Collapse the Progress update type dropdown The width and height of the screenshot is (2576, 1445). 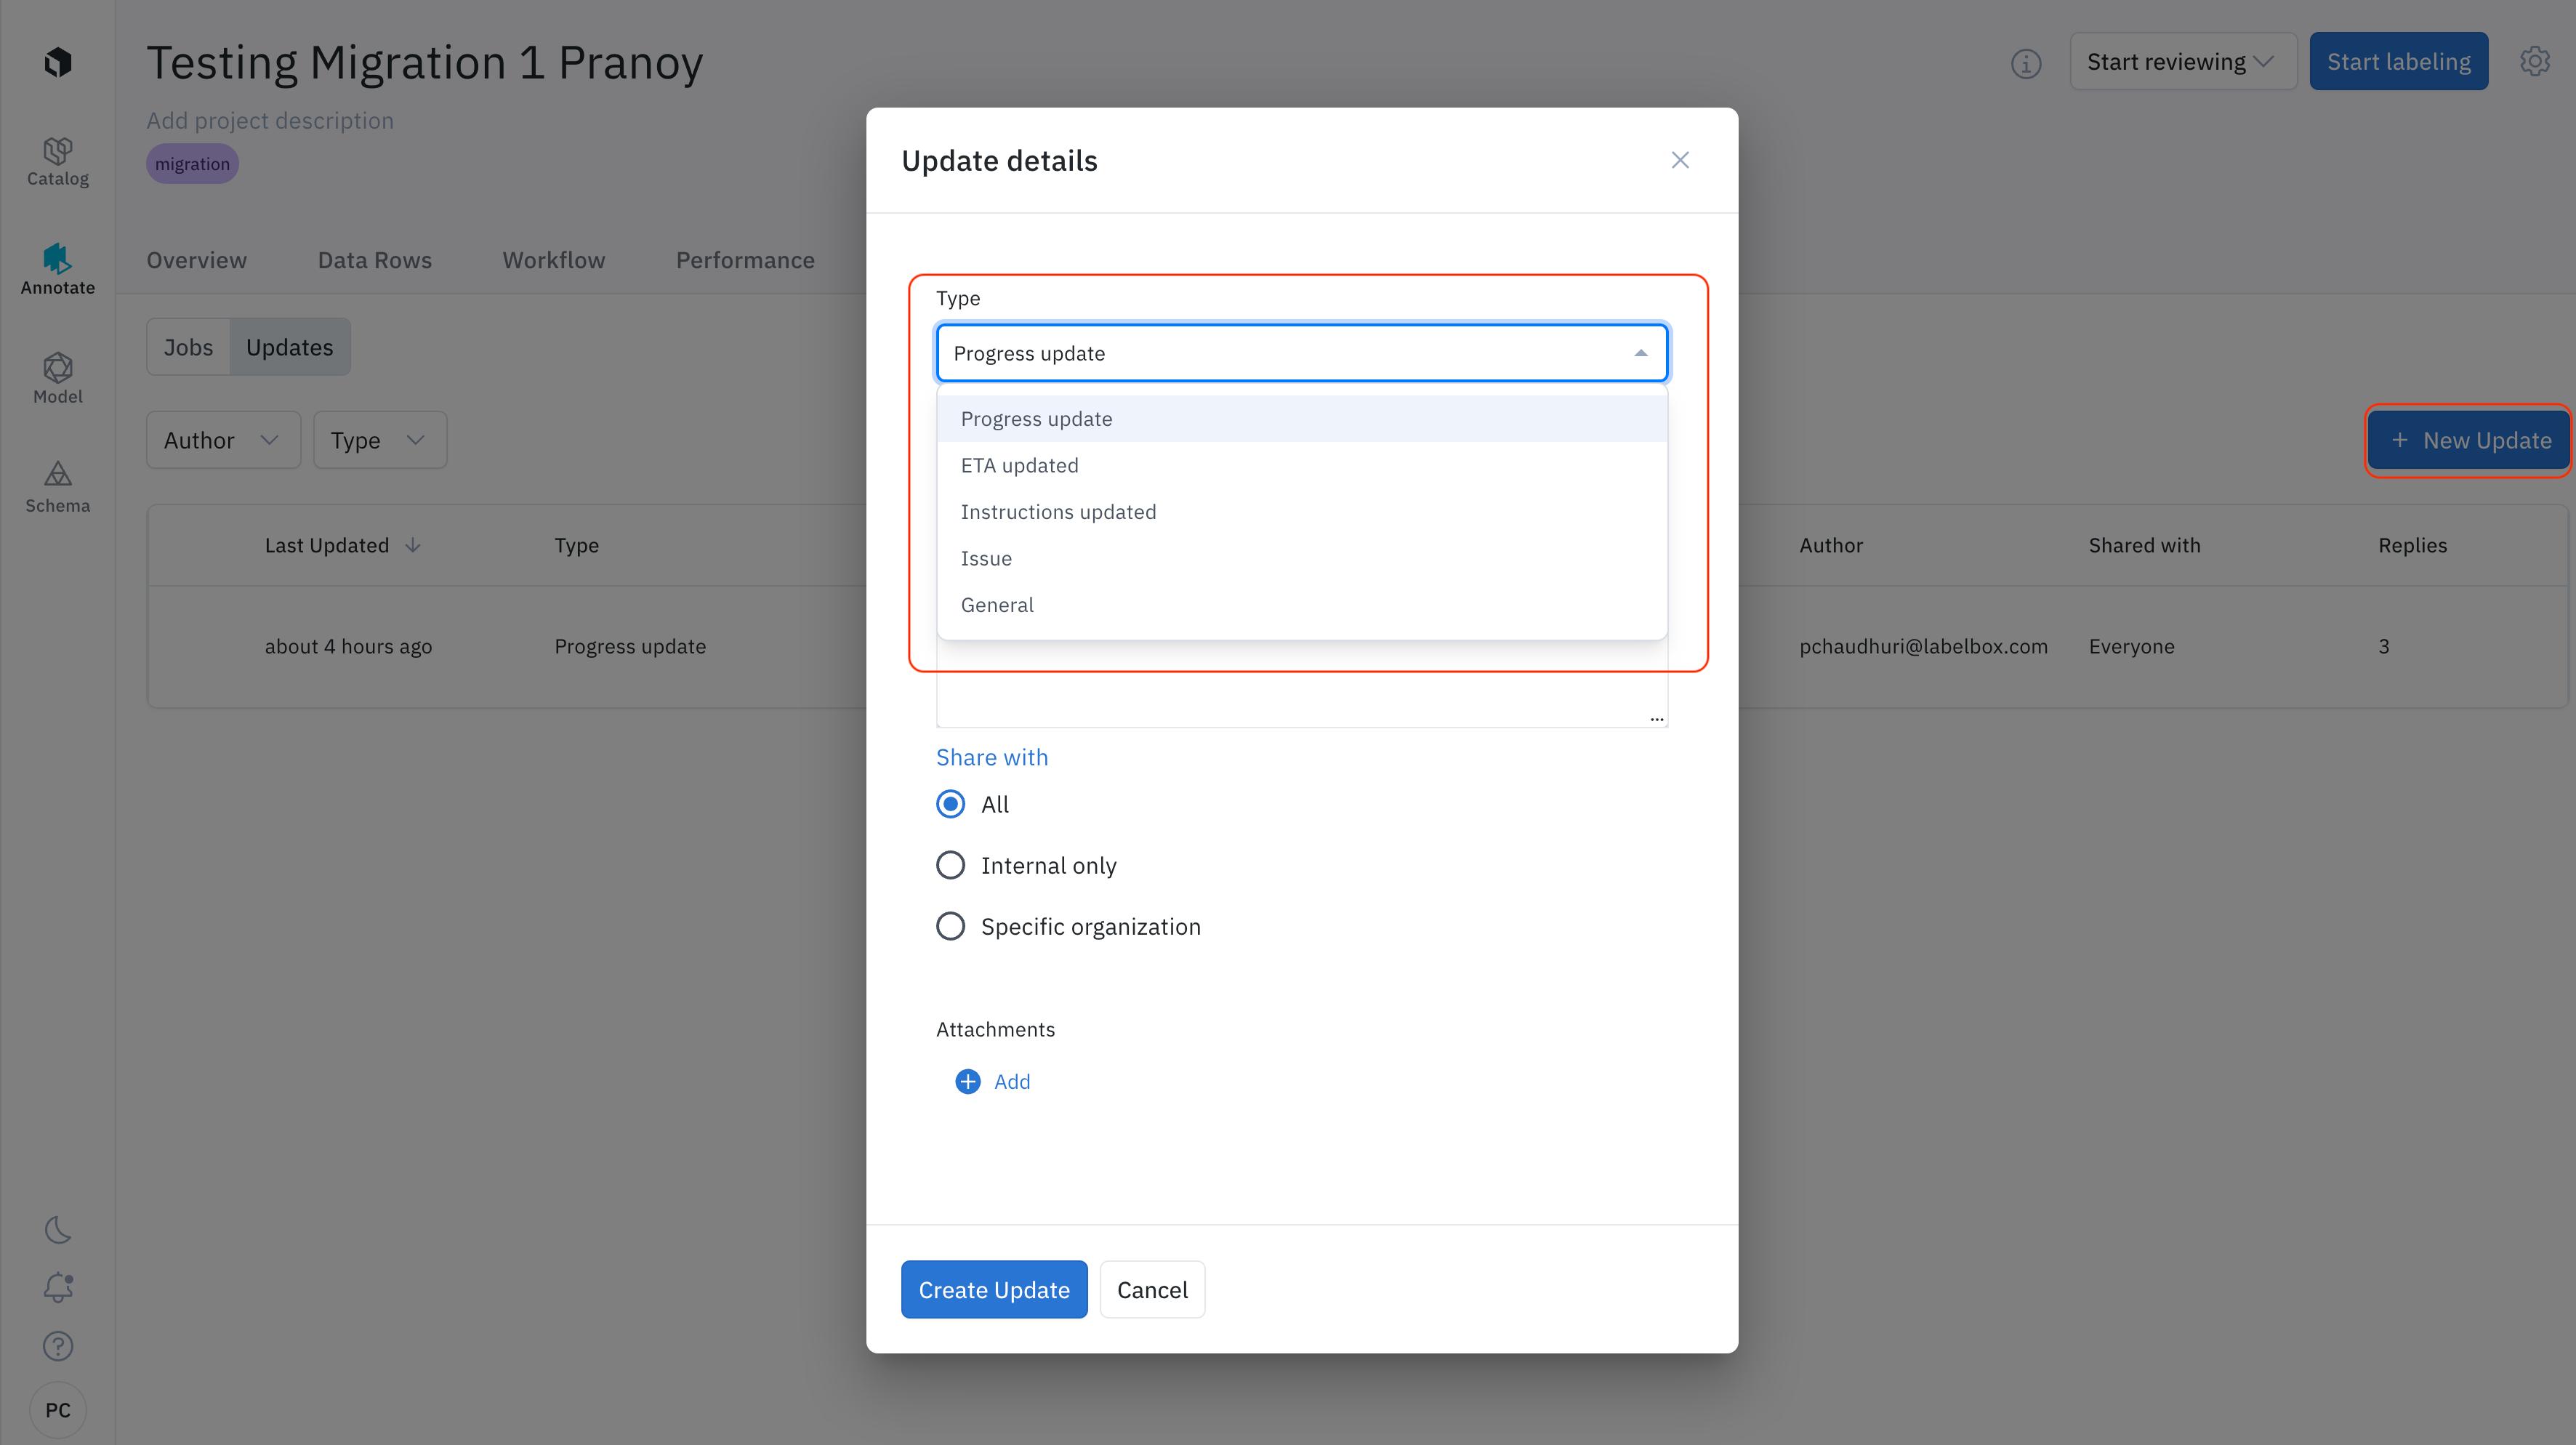pos(1640,353)
